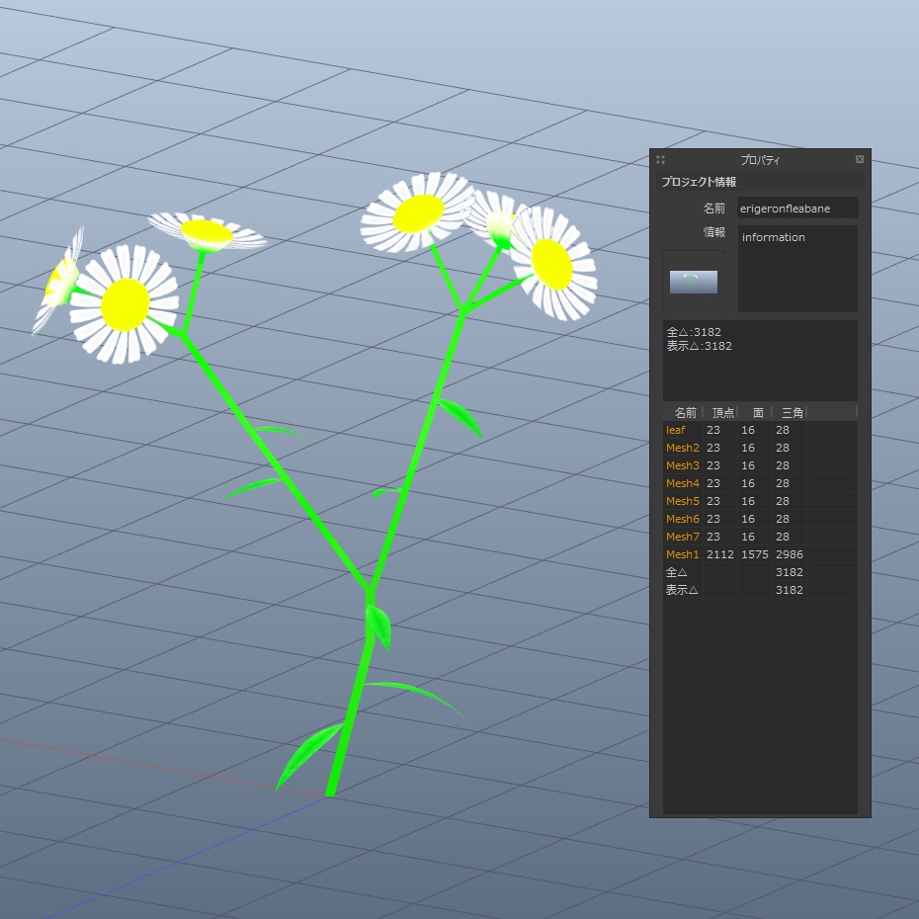Click inside the 名前 name field
This screenshot has width=919, height=919.
click(797, 208)
